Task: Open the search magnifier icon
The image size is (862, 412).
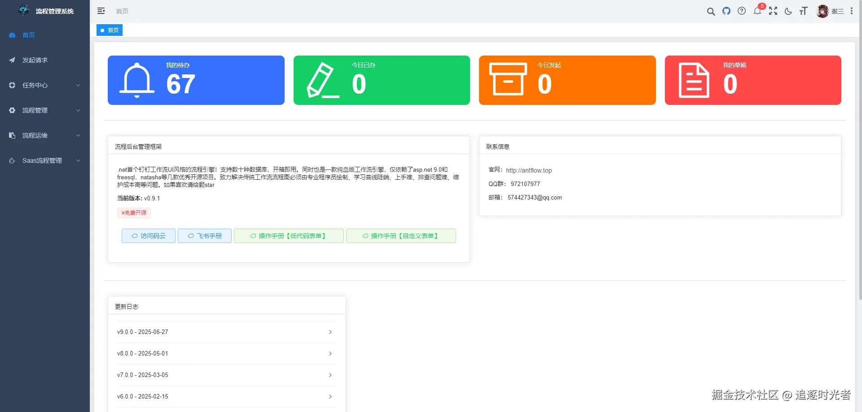Action: tap(711, 11)
